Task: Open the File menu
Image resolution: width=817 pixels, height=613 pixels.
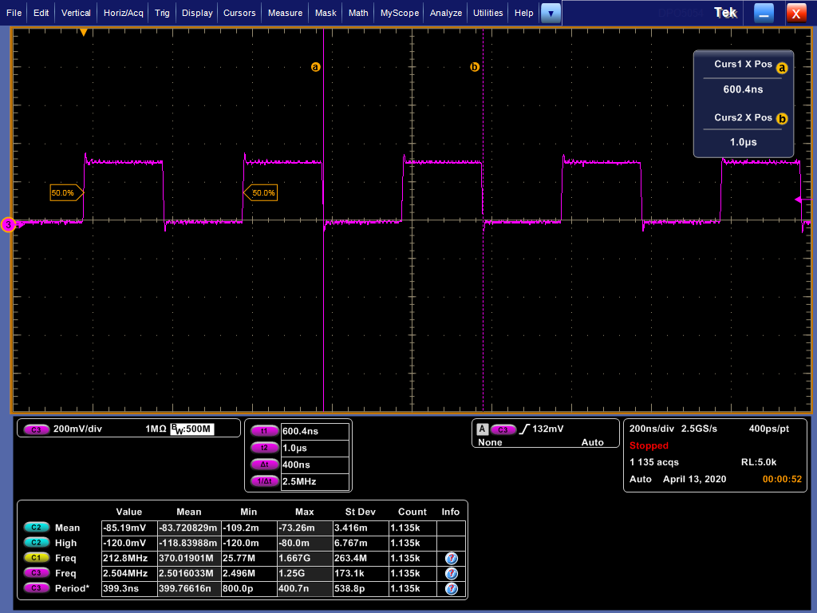Action: click(x=14, y=13)
